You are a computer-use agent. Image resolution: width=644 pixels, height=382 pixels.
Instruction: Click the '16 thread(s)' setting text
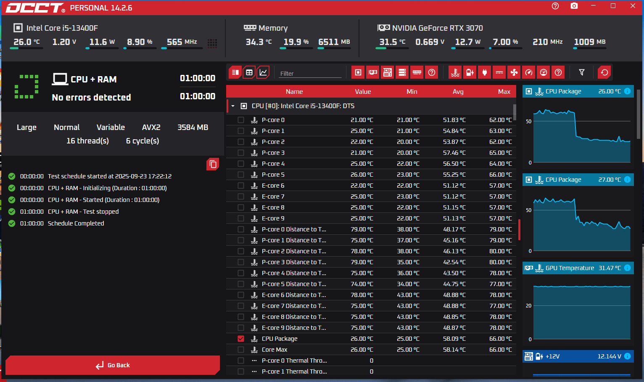tap(87, 141)
